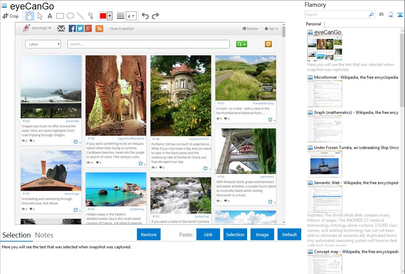Select the arrow pointer tool

[40, 16]
